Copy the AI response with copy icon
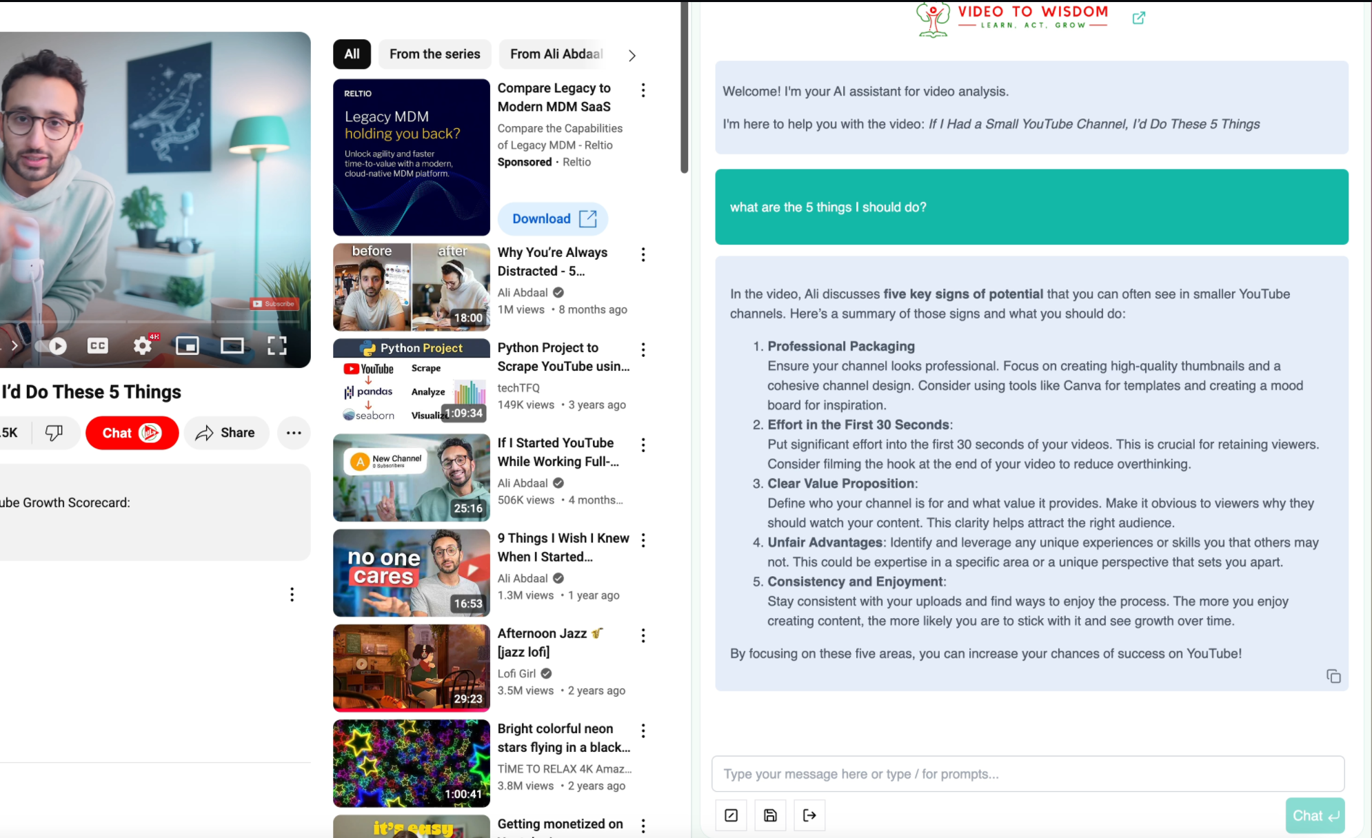This screenshot has height=838, width=1372. (1333, 676)
